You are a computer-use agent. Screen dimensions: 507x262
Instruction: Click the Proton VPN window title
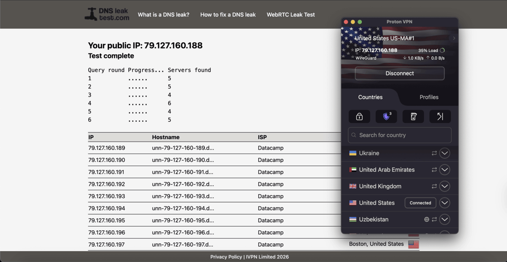pyautogui.click(x=400, y=22)
